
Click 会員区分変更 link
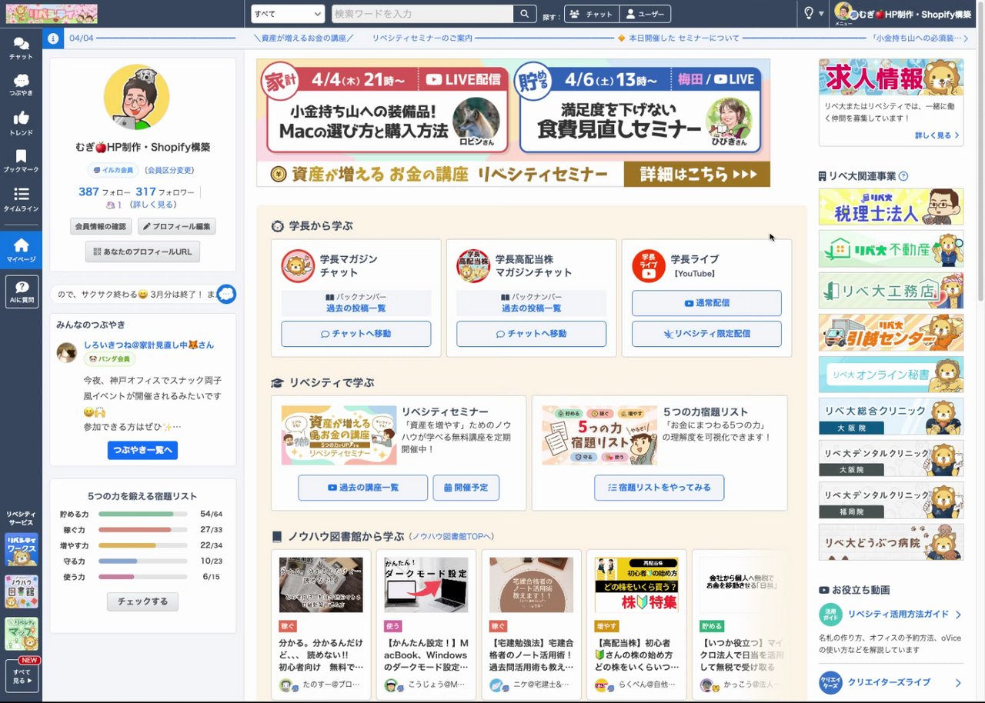(169, 170)
